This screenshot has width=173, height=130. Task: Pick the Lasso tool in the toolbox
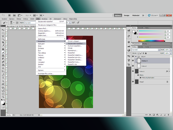[x=3, y=36]
